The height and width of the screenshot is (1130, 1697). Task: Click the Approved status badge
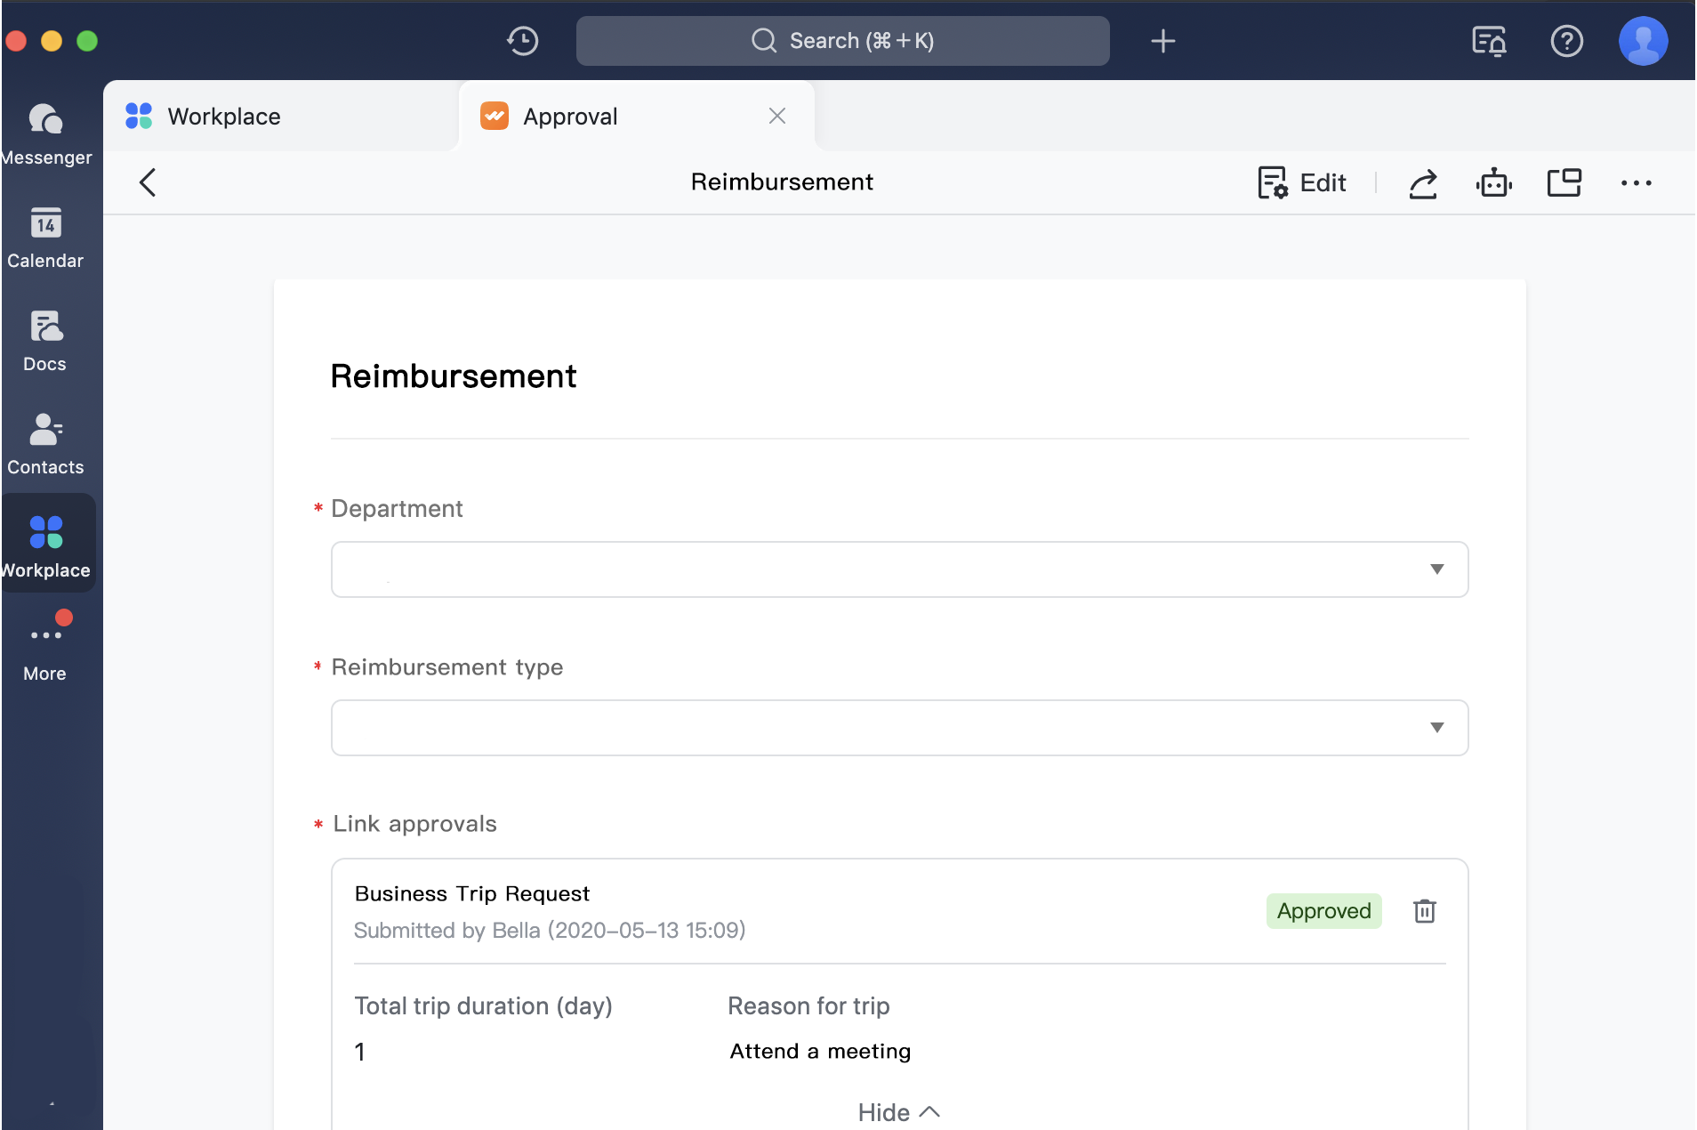click(1323, 910)
